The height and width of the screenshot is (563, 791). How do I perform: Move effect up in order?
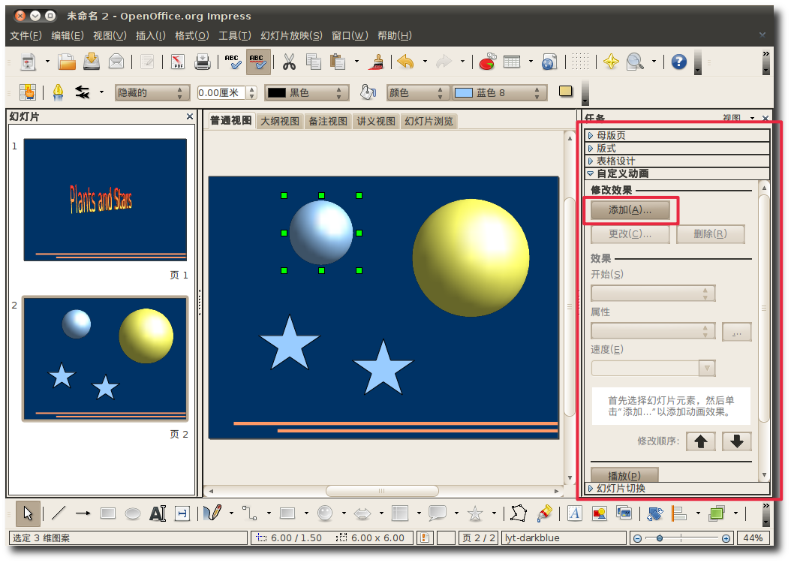701,441
